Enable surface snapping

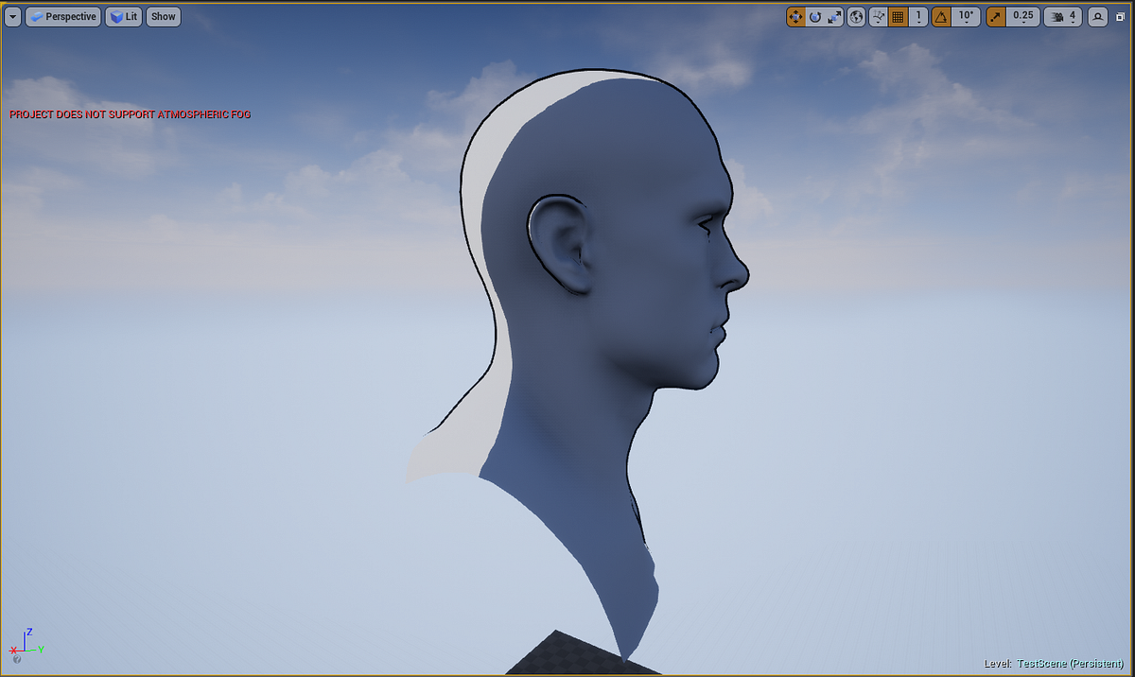pyautogui.click(x=877, y=16)
